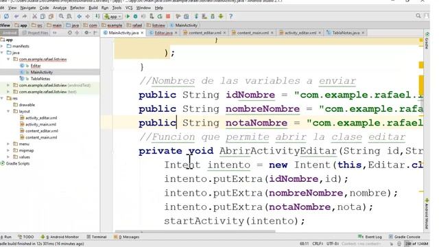
Task: Click the red Stop button
Action: (168, 16)
